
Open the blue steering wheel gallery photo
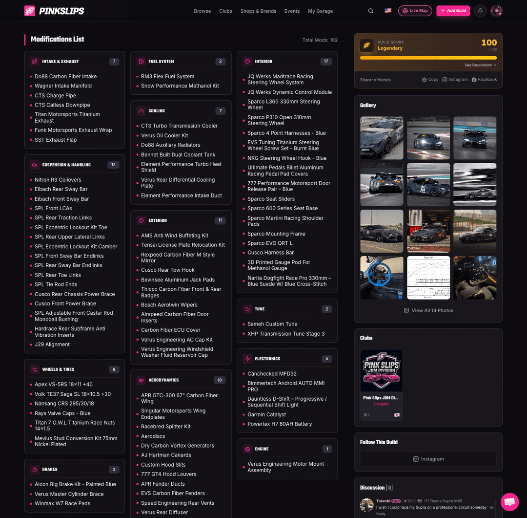click(x=382, y=278)
